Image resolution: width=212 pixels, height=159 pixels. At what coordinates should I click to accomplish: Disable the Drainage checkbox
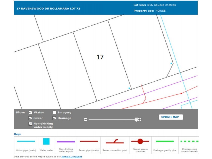click(55, 118)
